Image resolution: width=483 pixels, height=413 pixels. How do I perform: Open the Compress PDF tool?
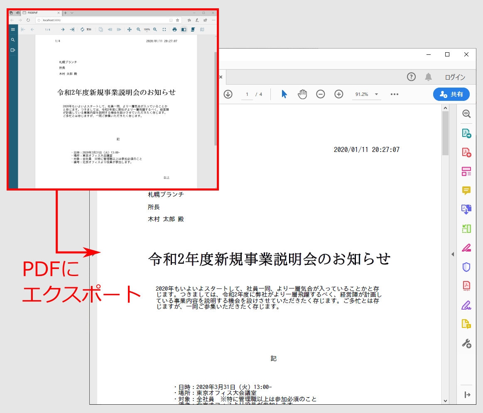click(466, 286)
